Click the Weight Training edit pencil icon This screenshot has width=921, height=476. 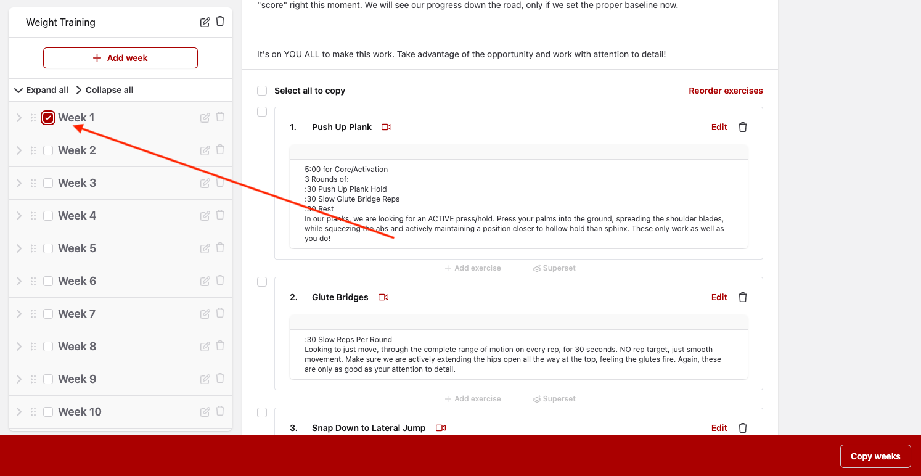click(x=205, y=22)
